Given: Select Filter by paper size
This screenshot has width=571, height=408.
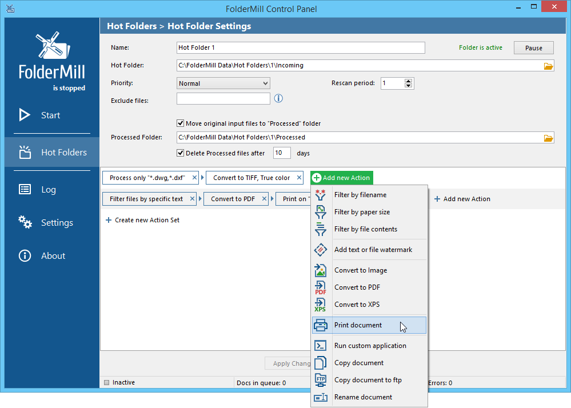Looking at the screenshot, I should point(369,212).
